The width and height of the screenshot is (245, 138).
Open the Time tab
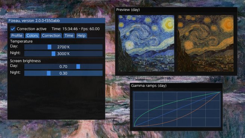click(x=69, y=36)
